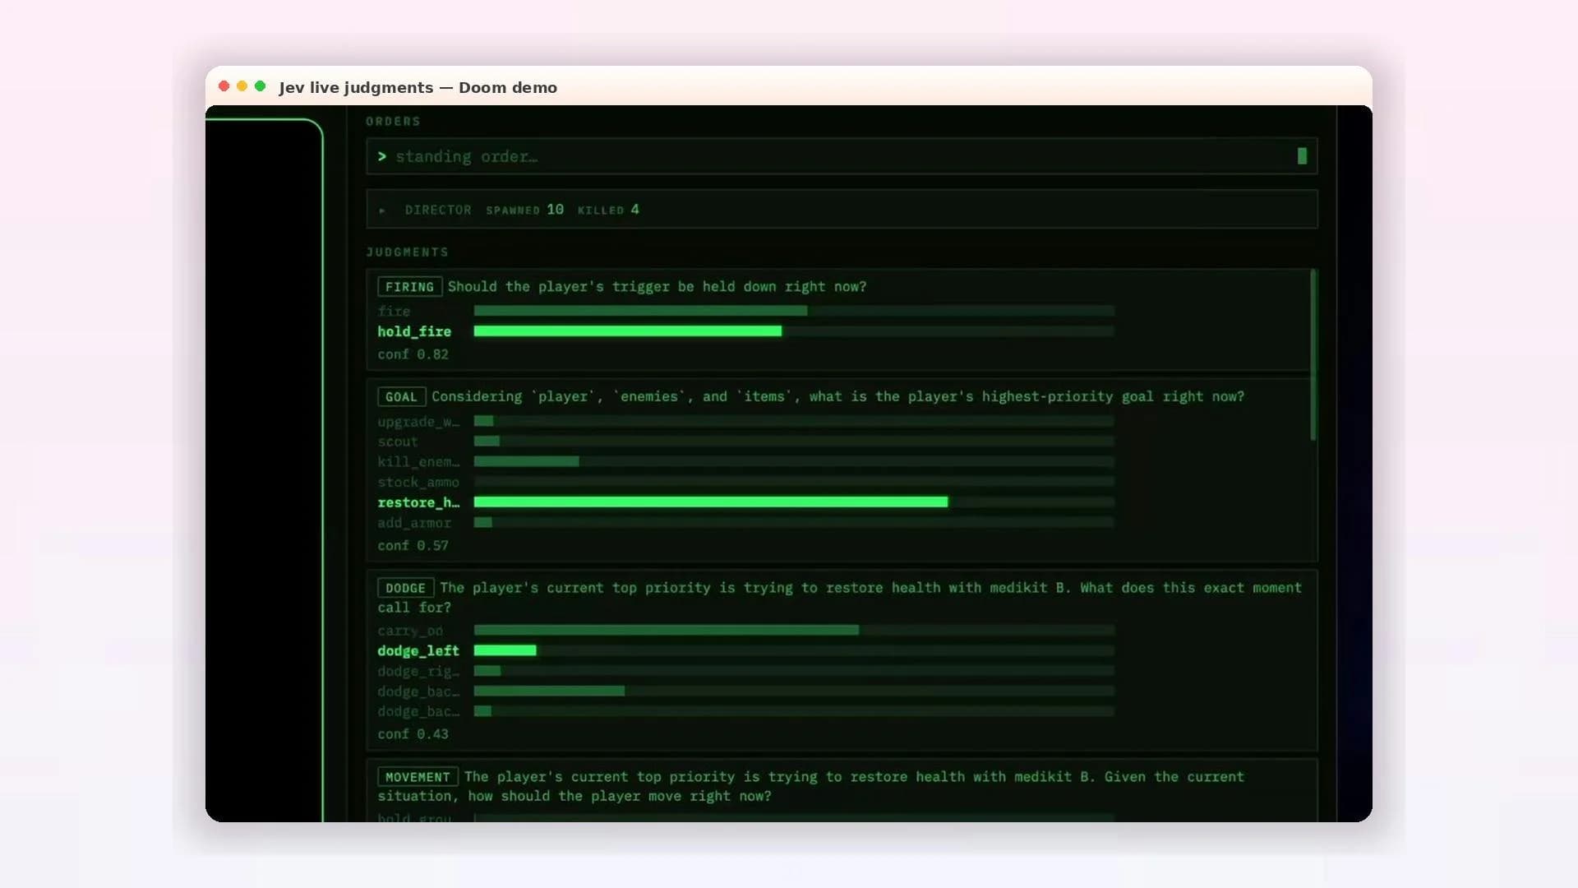Expand the DIRECTOR row triangle

pyautogui.click(x=382, y=210)
